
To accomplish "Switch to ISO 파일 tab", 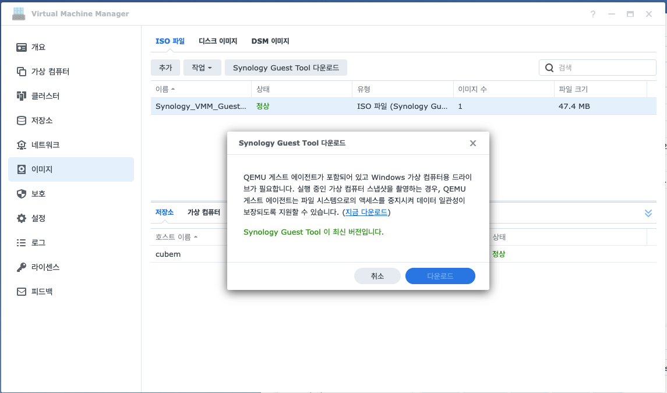I will pos(170,41).
